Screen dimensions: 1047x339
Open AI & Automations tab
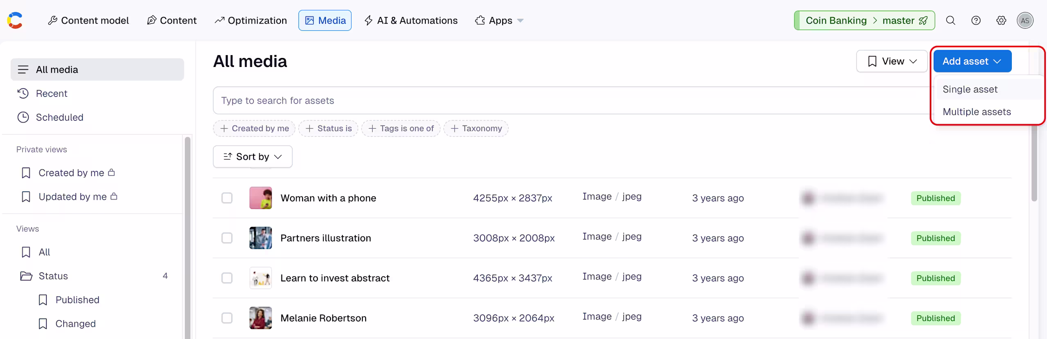[x=411, y=20]
